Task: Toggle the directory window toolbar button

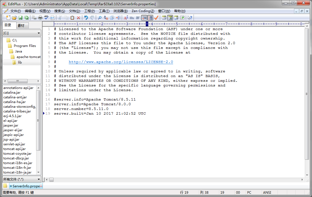Action: click(170, 18)
